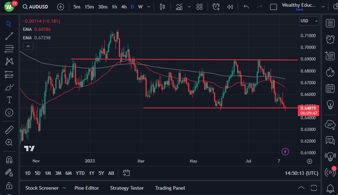
Task: Open the USD currency dropdown
Action: [309, 21]
